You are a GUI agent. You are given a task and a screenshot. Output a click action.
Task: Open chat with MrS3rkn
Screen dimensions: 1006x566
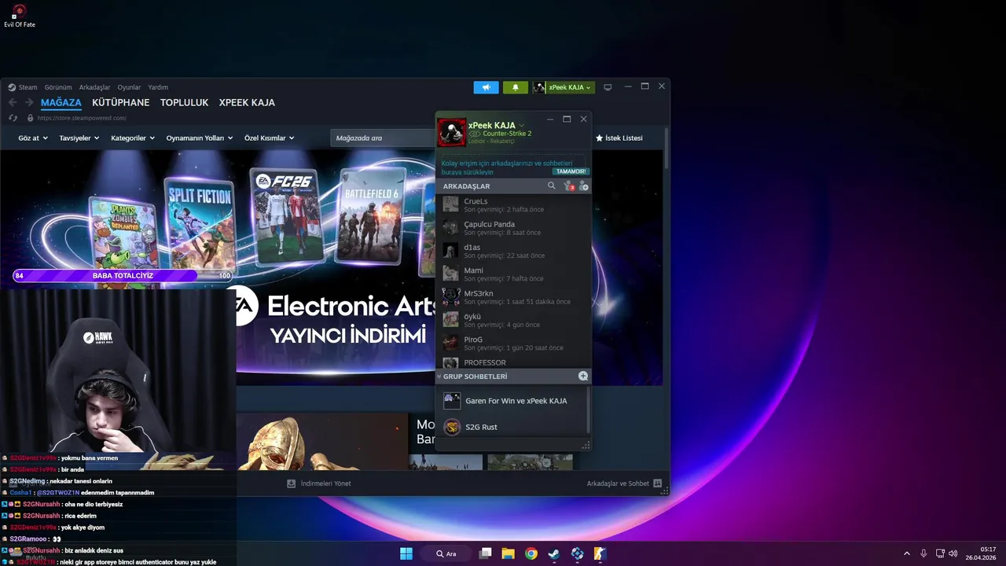(x=513, y=297)
